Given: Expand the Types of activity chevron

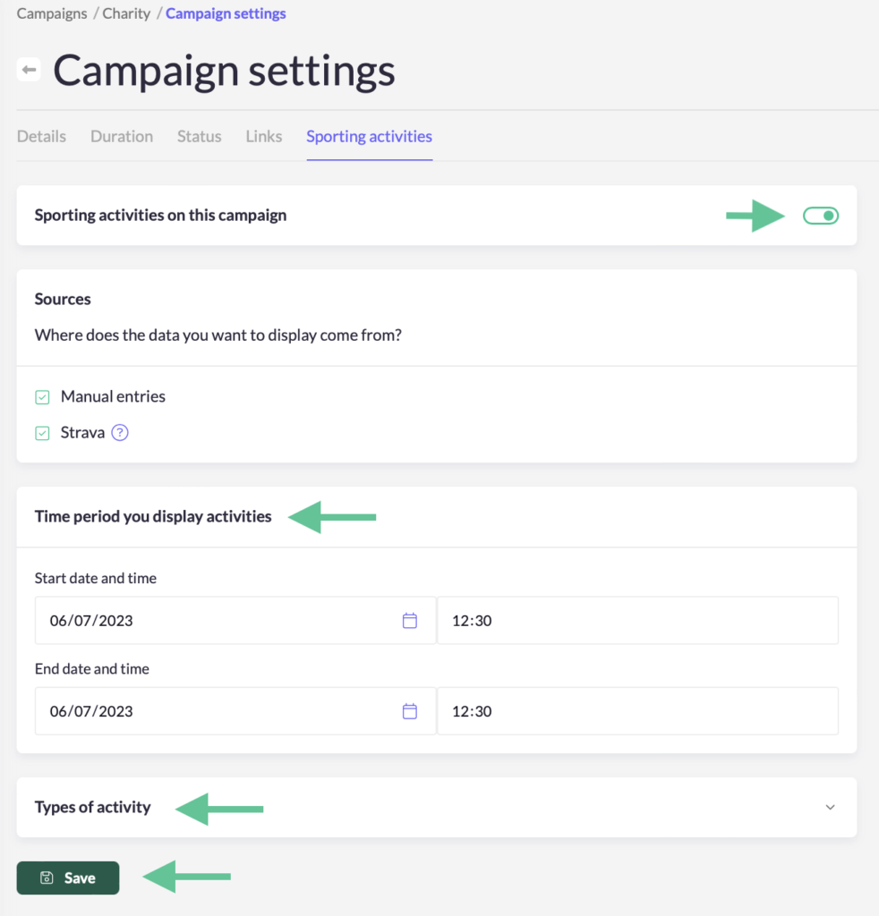Looking at the screenshot, I should coord(830,808).
